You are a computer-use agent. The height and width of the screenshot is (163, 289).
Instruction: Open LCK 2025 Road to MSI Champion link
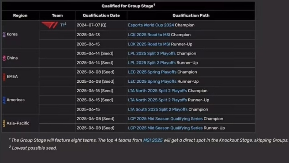pyautogui.click(x=149, y=35)
